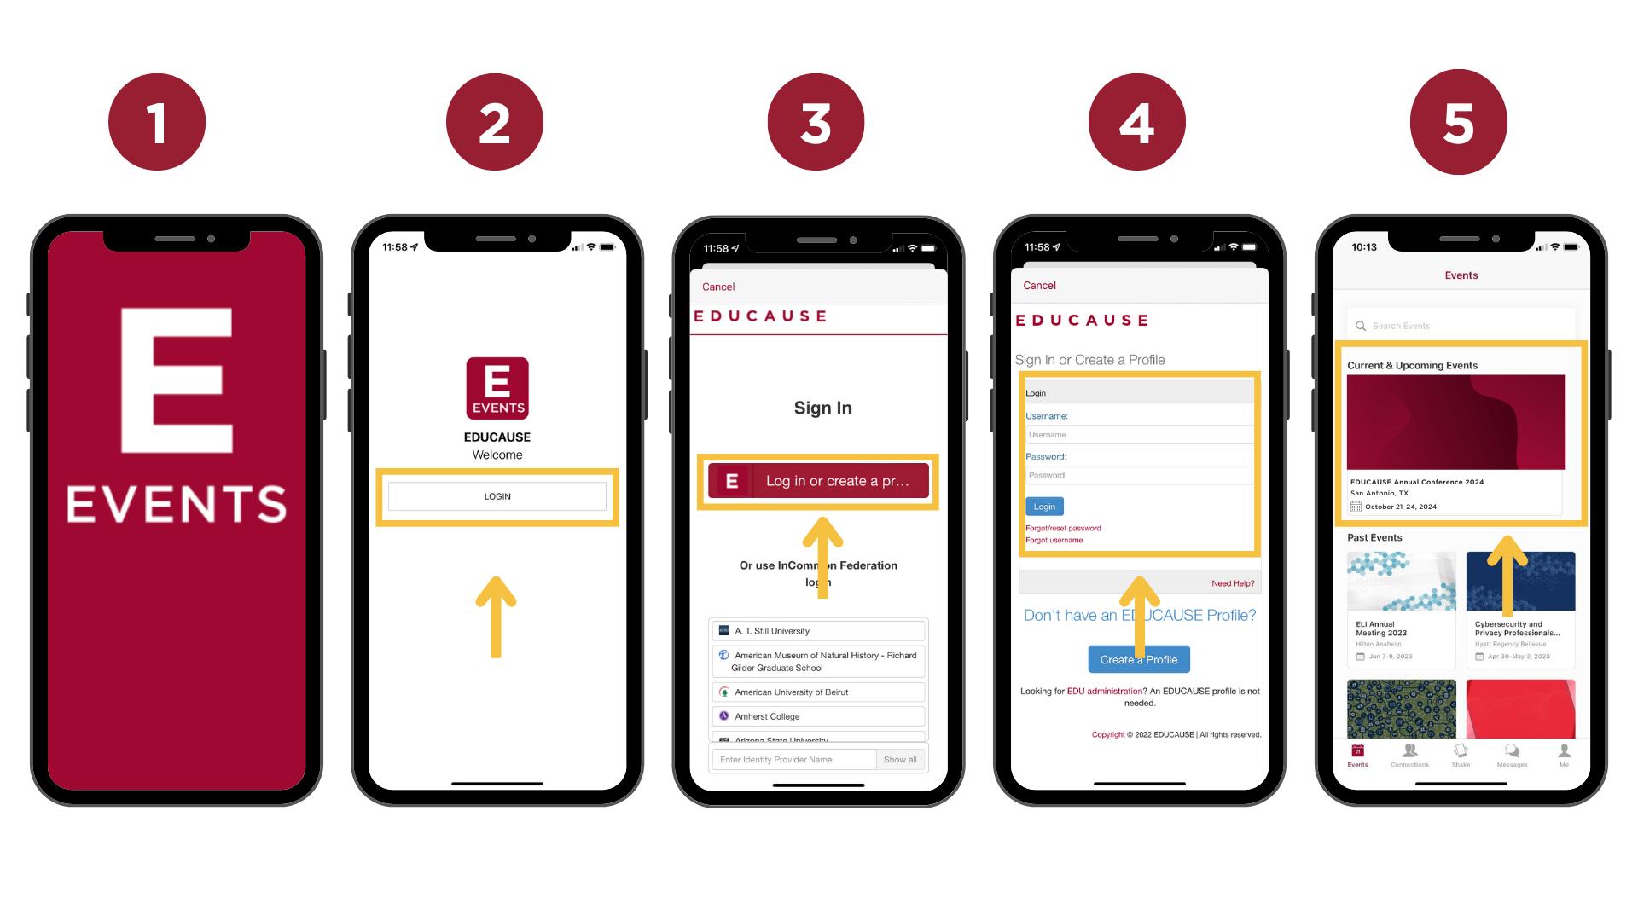Tap Cancel on the Sign In screen
This screenshot has height=921, width=1638.
point(717,286)
